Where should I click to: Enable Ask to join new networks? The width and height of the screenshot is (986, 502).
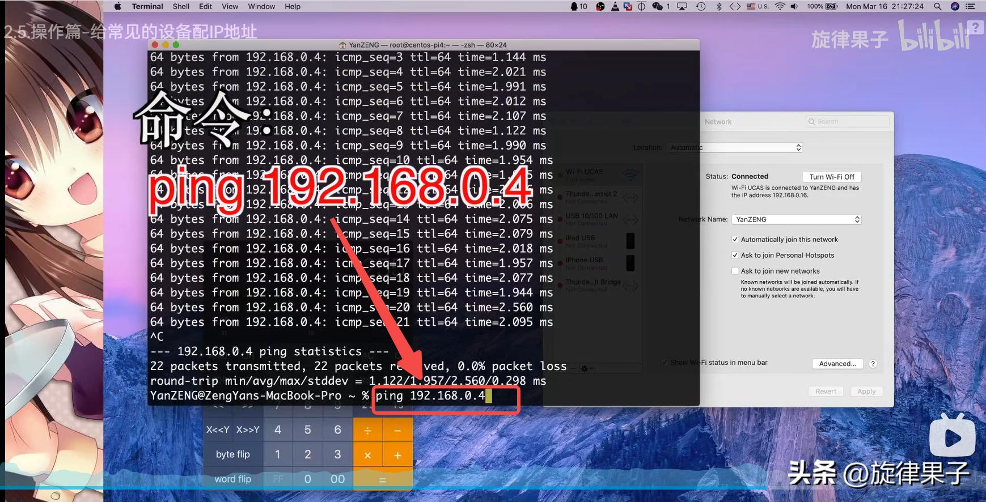(x=735, y=271)
